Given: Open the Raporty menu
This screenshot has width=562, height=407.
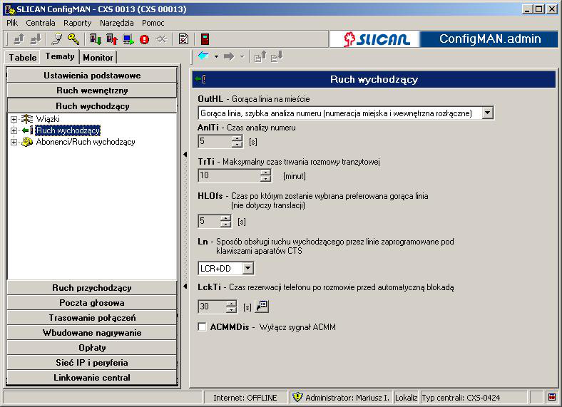Looking at the screenshot, I should point(78,23).
